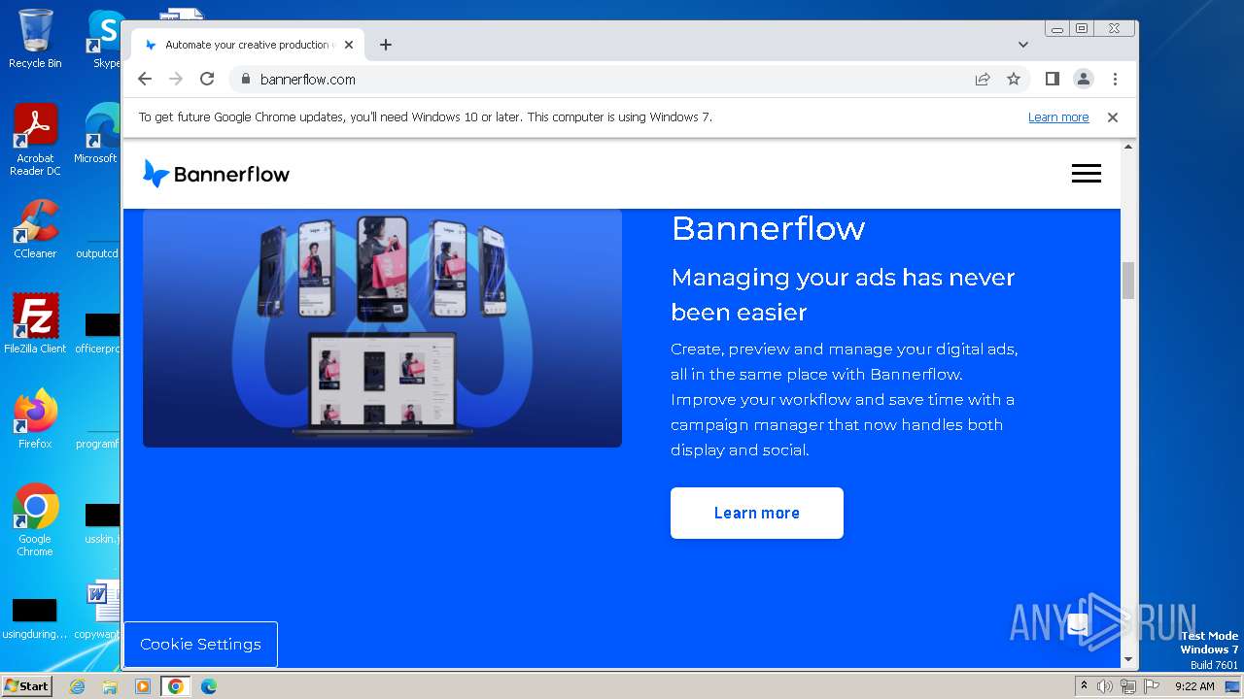Open a new Chrome tab
1244x699 pixels.
(386, 45)
